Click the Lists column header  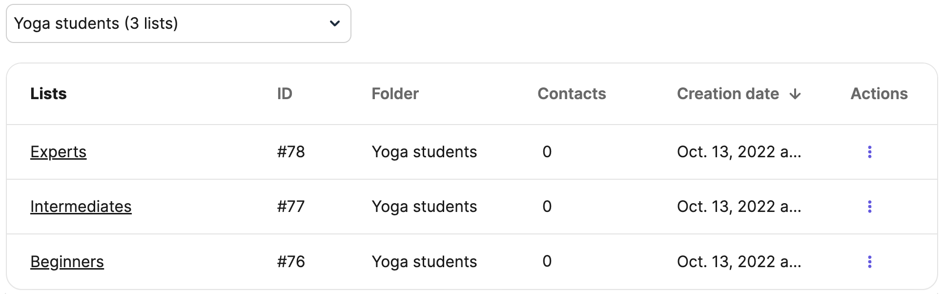coord(48,94)
